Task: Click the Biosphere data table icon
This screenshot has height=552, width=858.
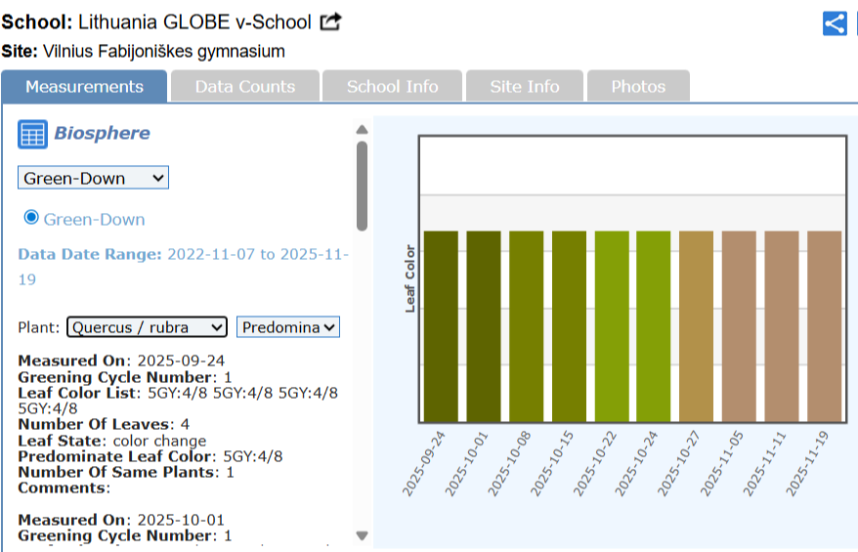Action: click(32, 134)
